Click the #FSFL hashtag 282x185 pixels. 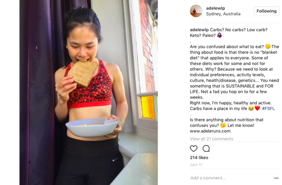click(x=268, y=108)
